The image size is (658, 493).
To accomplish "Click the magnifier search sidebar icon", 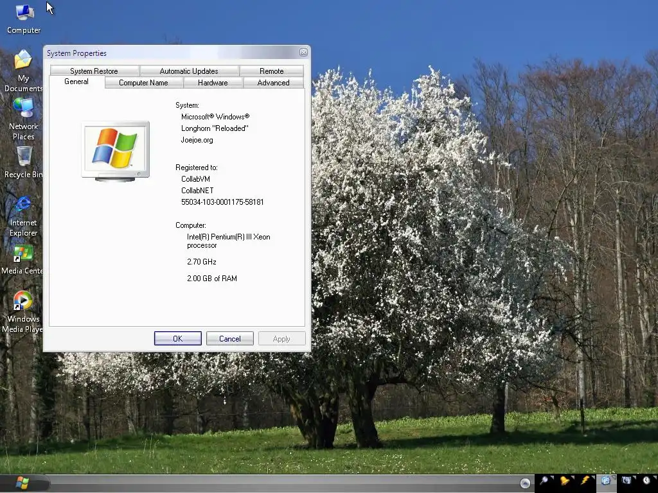I will coord(544,480).
